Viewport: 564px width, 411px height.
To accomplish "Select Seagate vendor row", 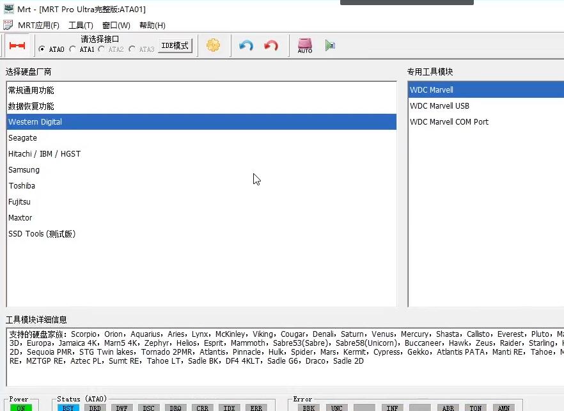I will click(x=201, y=137).
